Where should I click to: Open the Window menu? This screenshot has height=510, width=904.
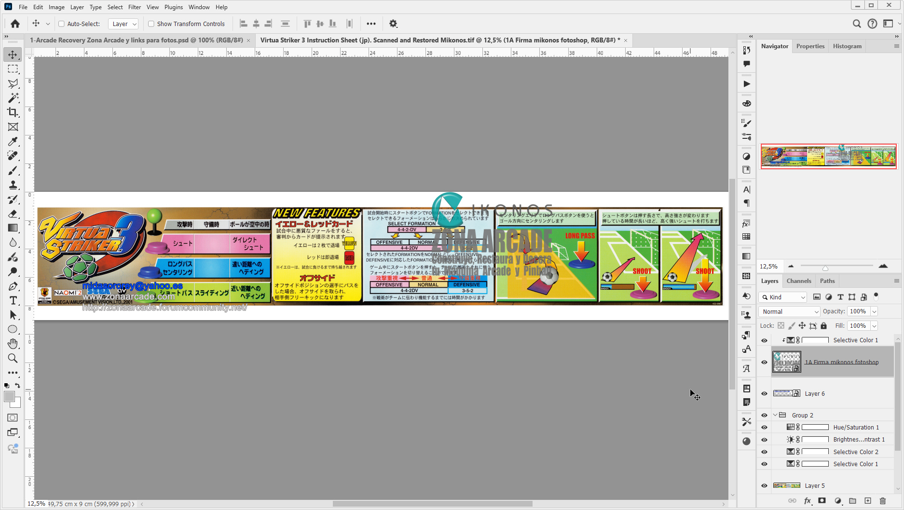[x=199, y=7]
